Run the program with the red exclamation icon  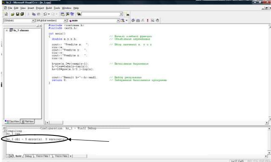(x=148, y=20)
